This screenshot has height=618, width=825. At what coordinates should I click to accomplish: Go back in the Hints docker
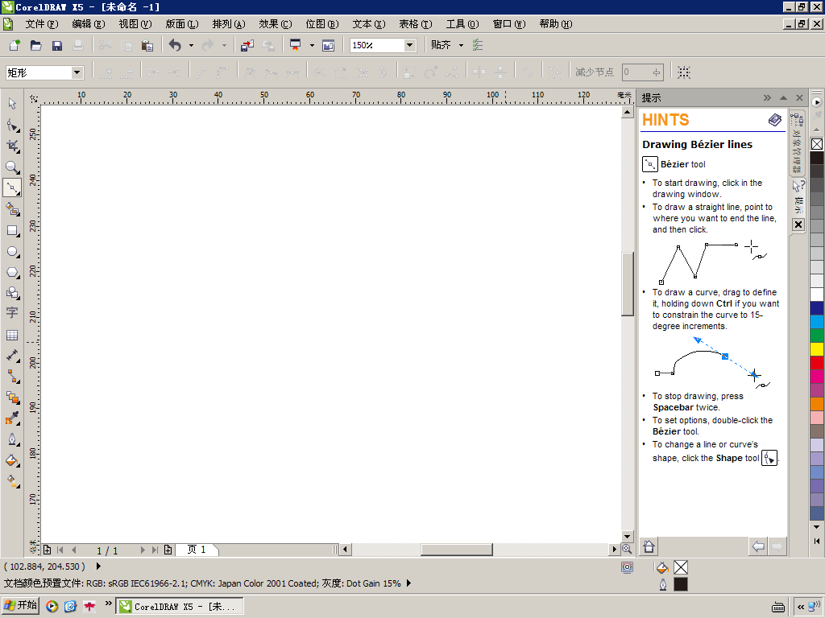coord(758,546)
